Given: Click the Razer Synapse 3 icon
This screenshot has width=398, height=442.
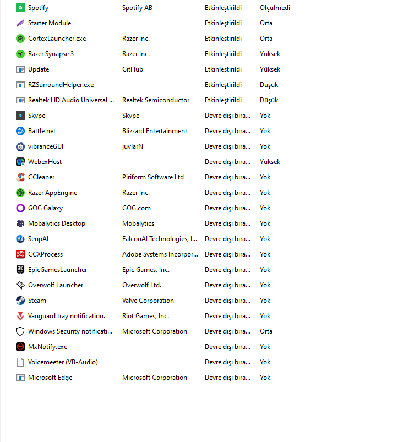Looking at the screenshot, I should pos(20,54).
